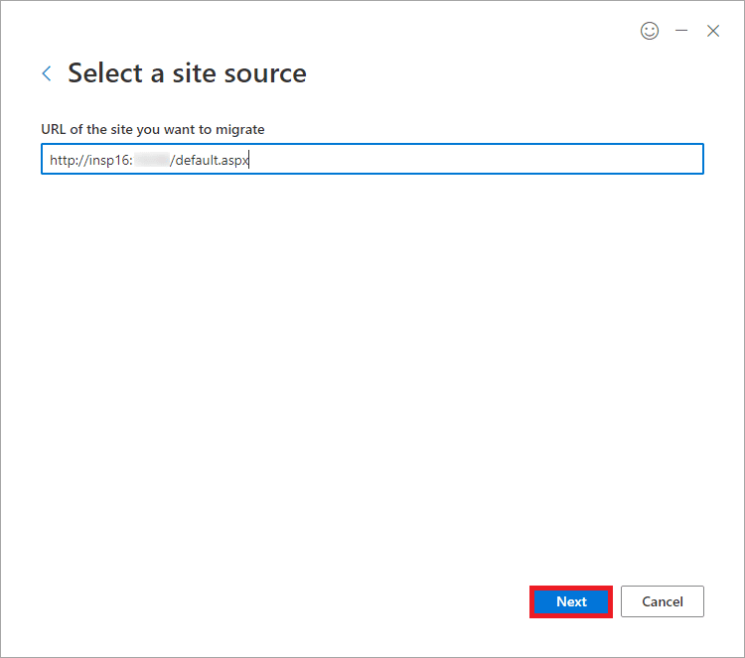Close the migration tool window

pyautogui.click(x=712, y=31)
